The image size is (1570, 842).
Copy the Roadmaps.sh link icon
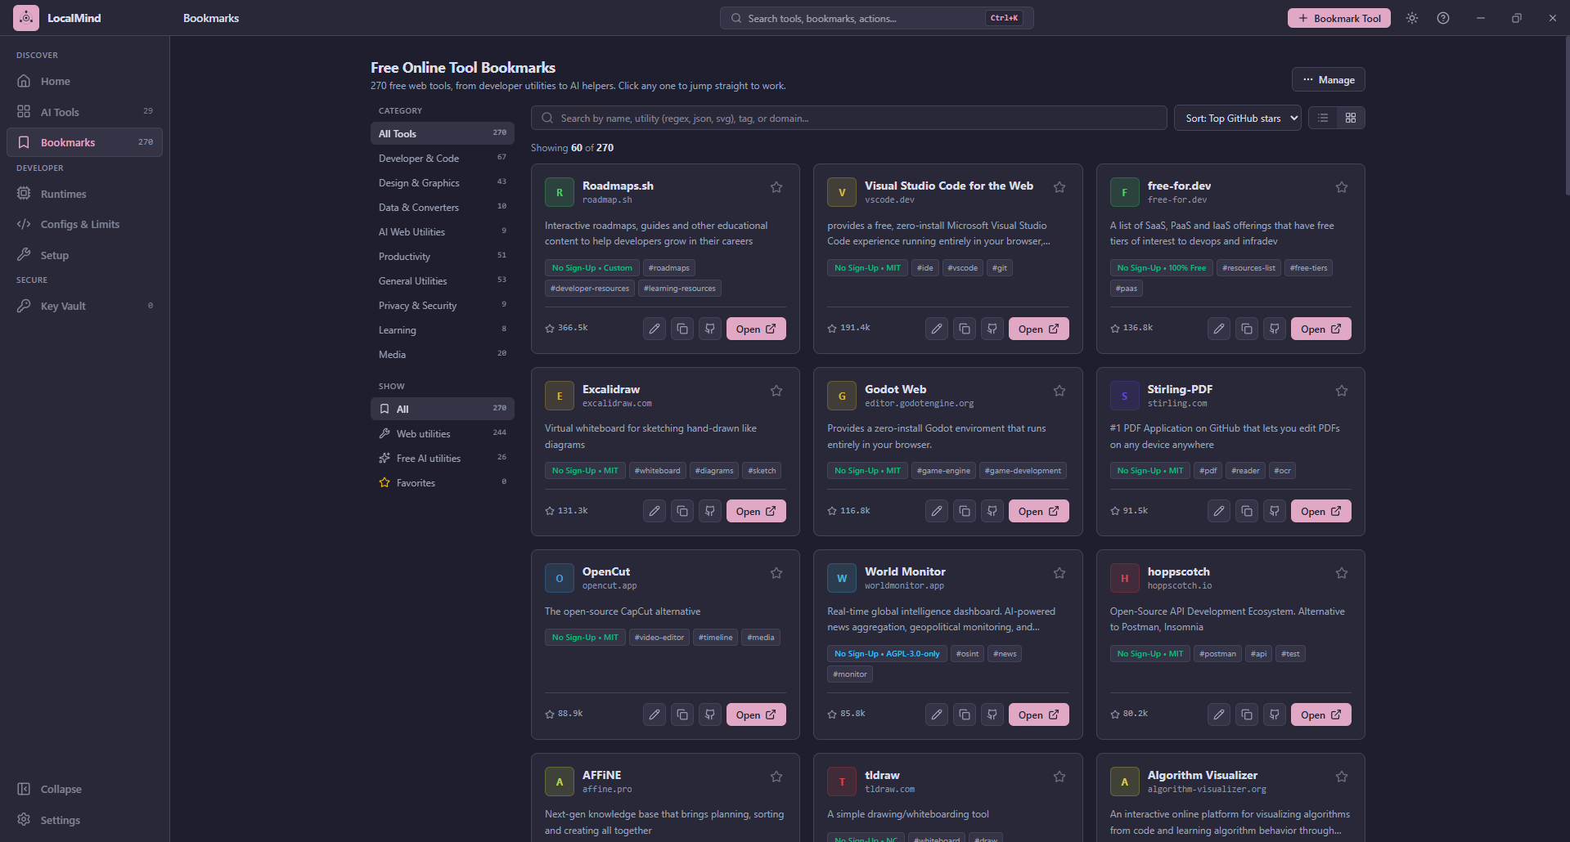click(682, 329)
